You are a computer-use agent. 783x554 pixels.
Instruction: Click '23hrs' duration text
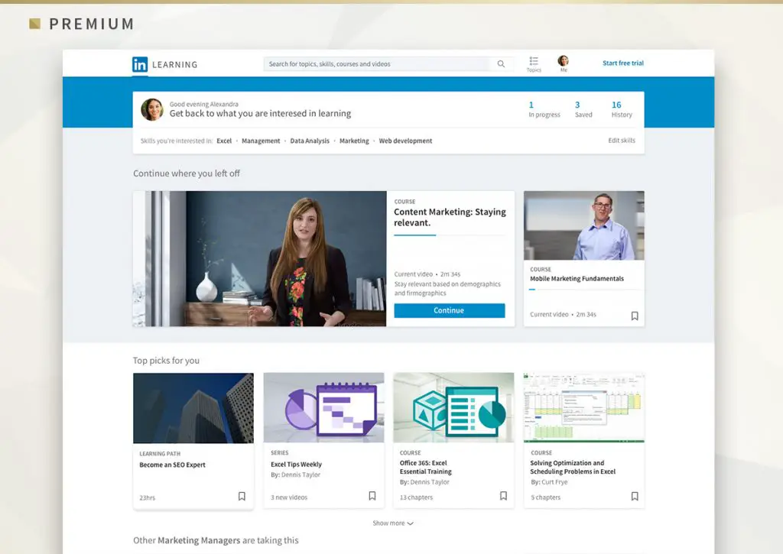point(148,498)
